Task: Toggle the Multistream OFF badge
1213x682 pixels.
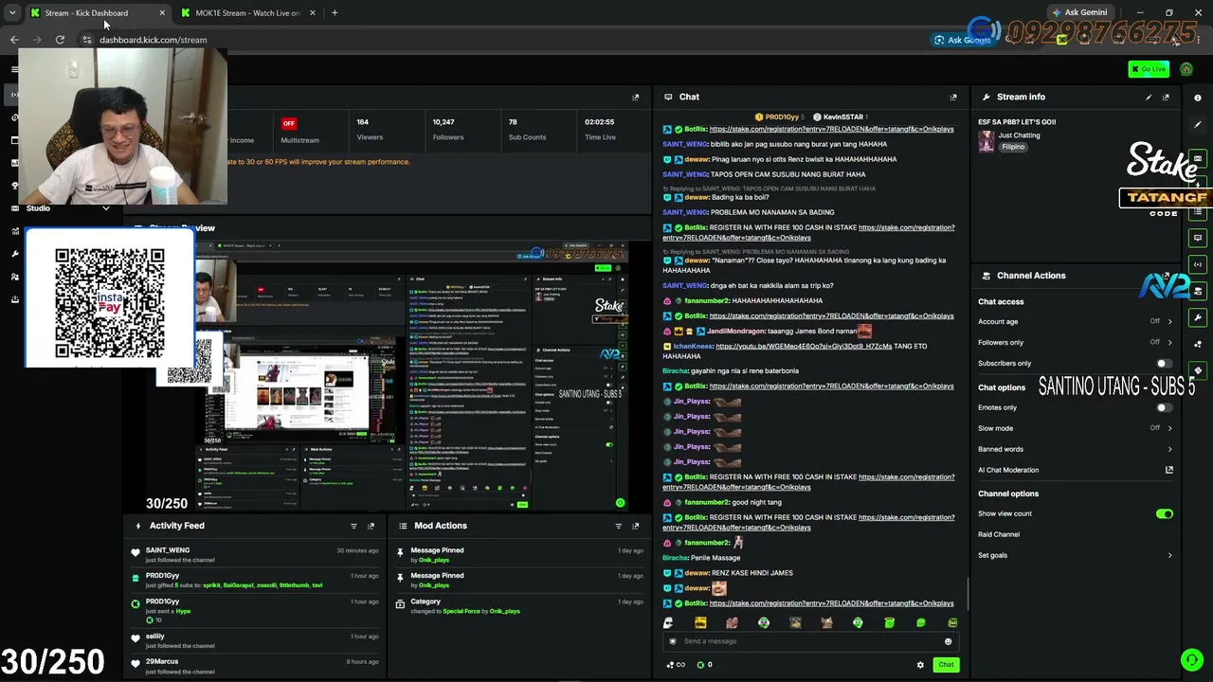Action: point(289,123)
